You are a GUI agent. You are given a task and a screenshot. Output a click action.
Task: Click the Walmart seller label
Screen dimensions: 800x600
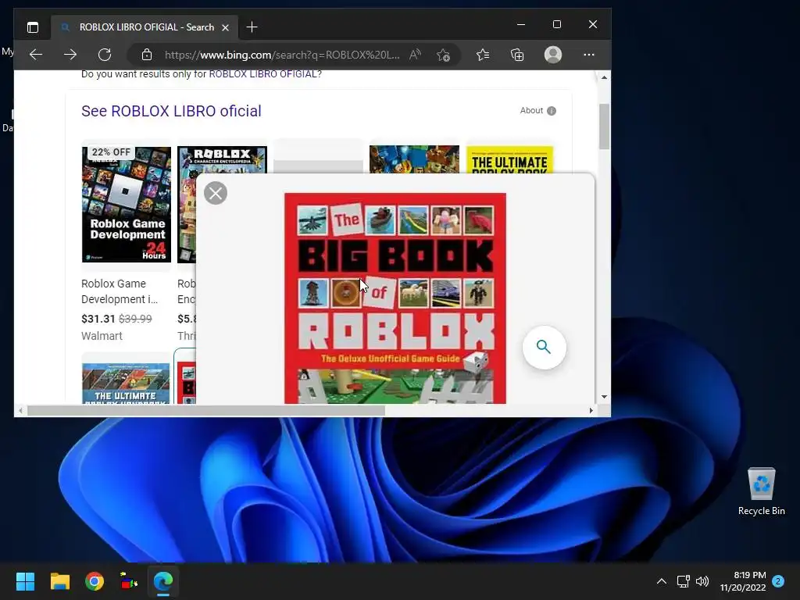[102, 336]
